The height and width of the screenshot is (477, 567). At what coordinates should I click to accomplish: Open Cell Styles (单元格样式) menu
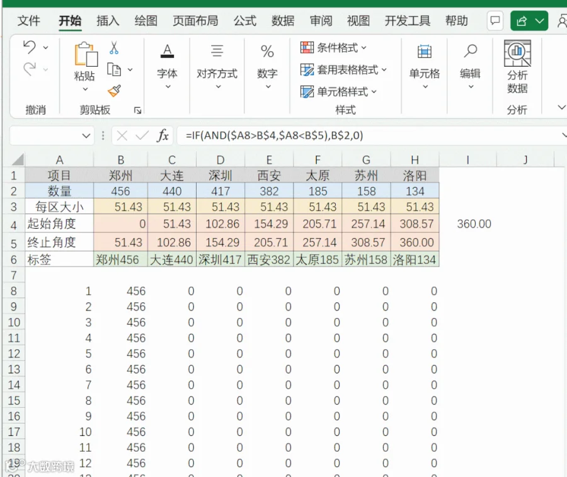[338, 91]
